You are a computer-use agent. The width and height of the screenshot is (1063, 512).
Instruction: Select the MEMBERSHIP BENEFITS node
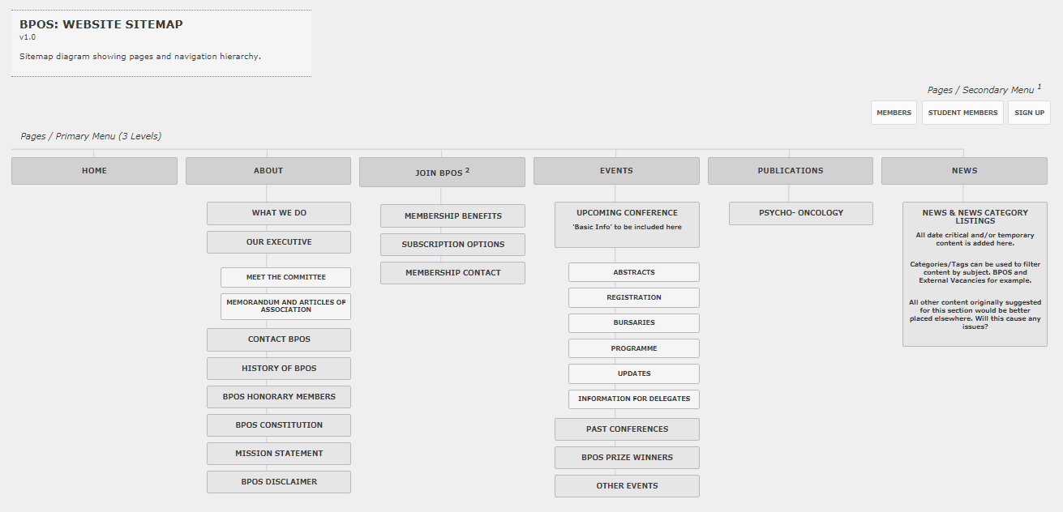pyautogui.click(x=452, y=216)
